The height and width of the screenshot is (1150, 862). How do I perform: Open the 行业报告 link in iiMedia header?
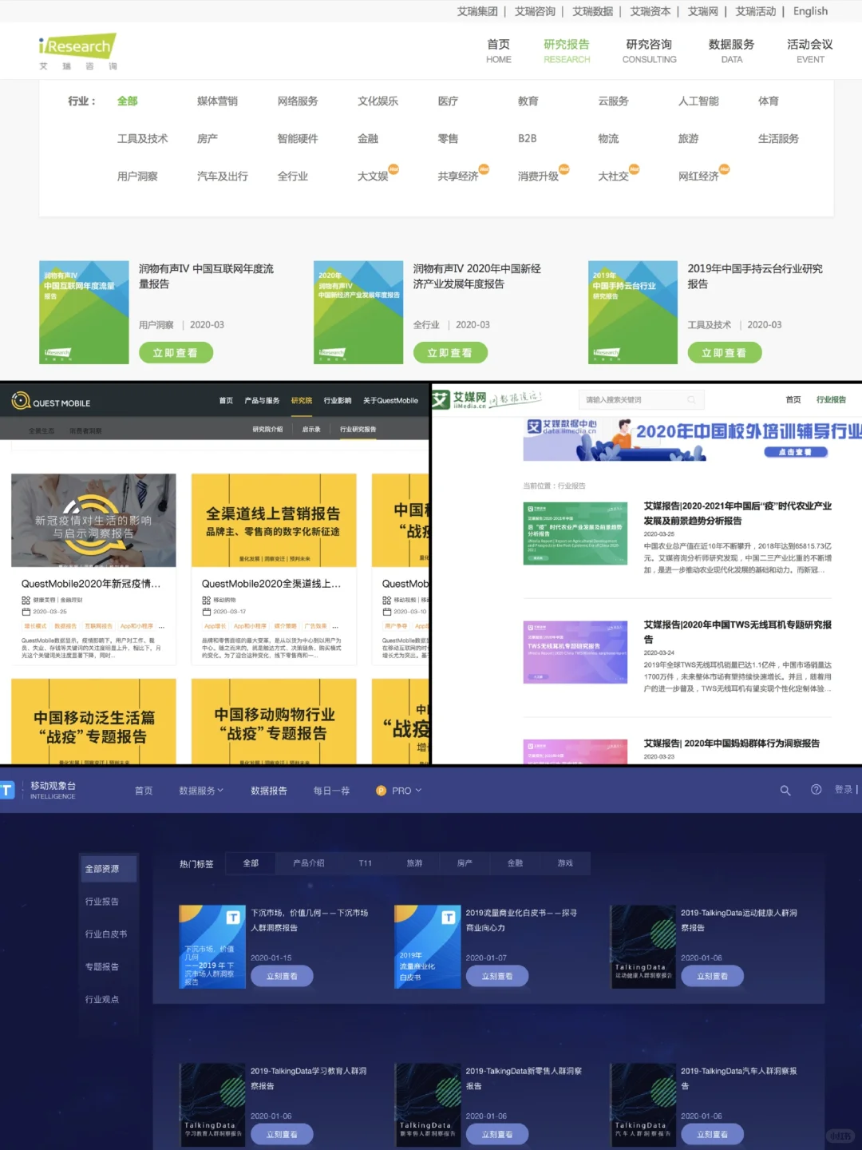click(x=831, y=400)
